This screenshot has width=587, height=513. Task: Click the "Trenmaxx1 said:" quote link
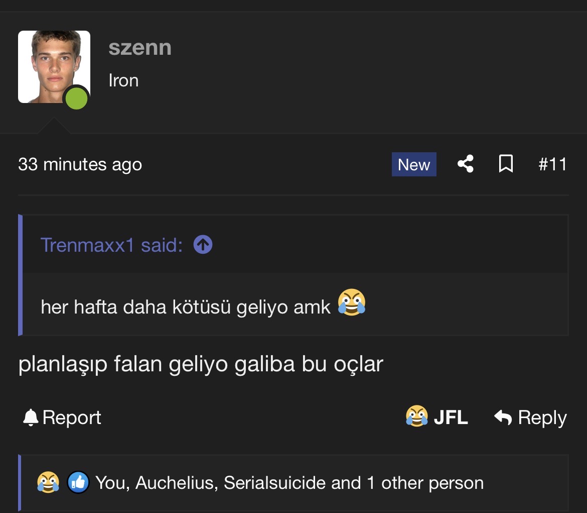coord(111,245)
